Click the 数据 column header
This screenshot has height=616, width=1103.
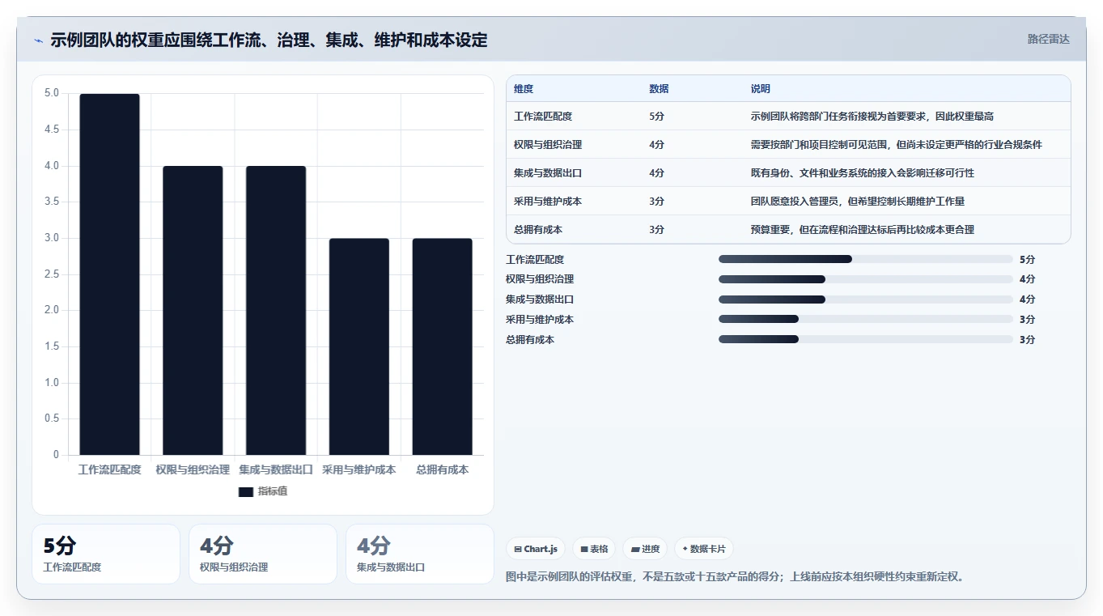[x=659, y=89]
